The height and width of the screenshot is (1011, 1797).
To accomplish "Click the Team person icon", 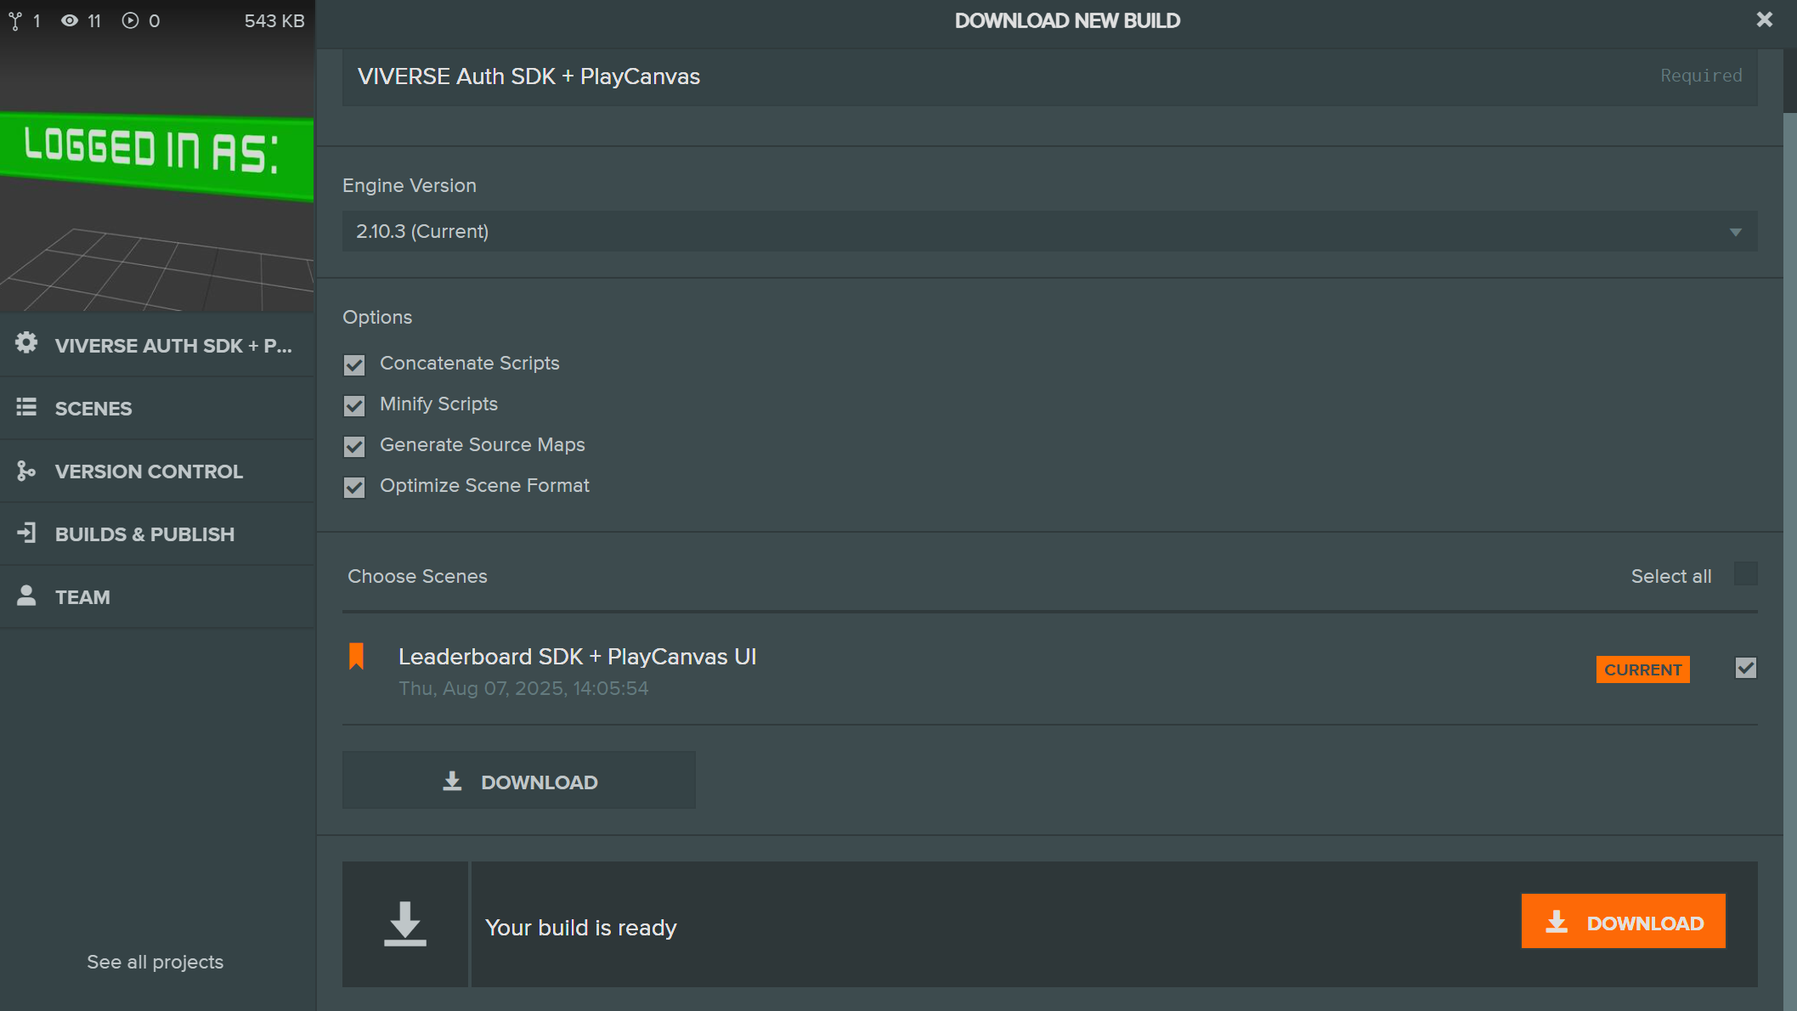I will 26,596.
